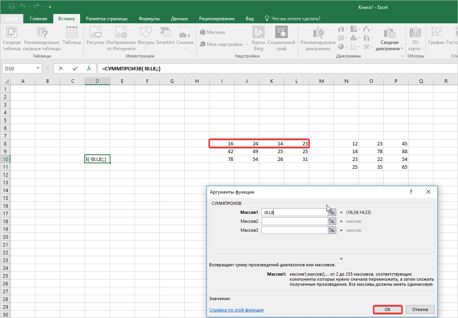This screenshot has height=318, width=458.
Task: Click the formula bar Cancel X icon
Action: point(61,68)
